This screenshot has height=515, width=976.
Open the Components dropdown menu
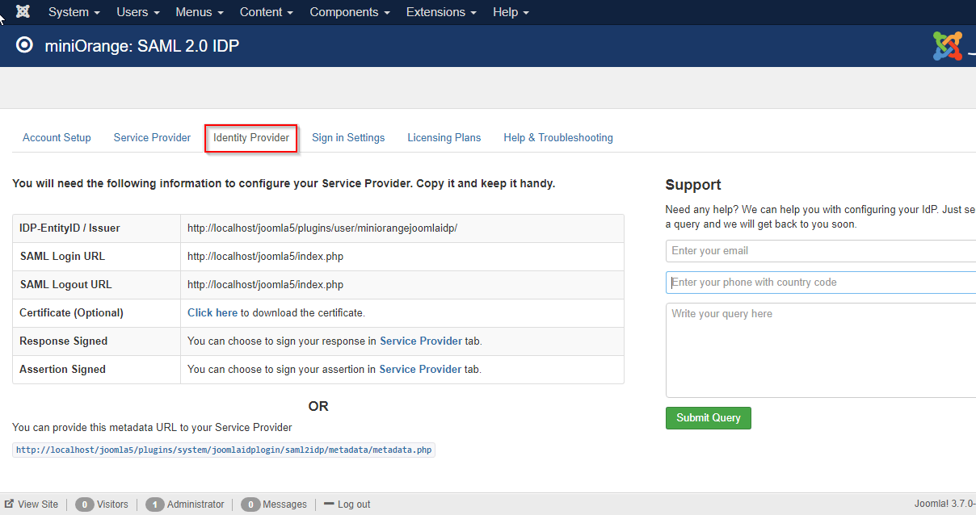tap(350, 12)
